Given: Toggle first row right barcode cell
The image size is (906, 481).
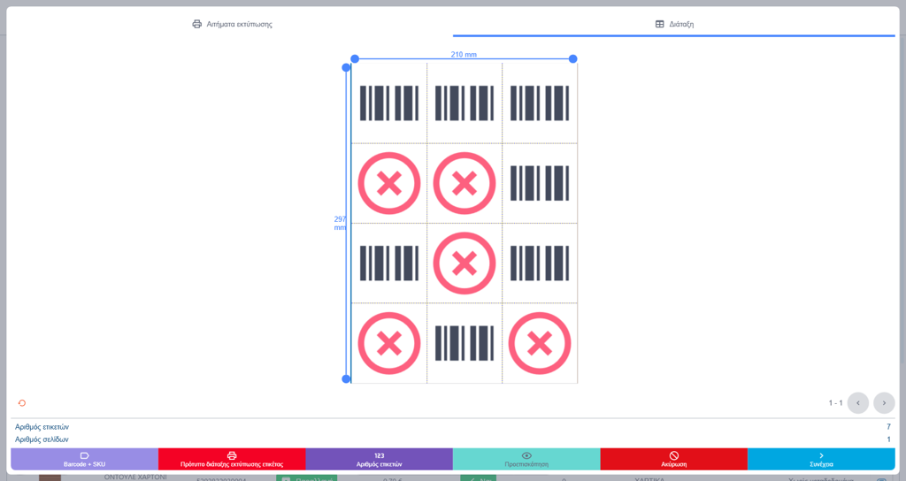Looking at the screenshot, I should 540,103.
